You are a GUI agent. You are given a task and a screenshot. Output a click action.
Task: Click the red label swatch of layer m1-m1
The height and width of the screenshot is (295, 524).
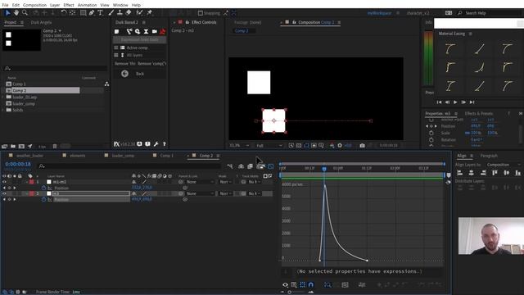pyautogui.click(x=31, y=182)
